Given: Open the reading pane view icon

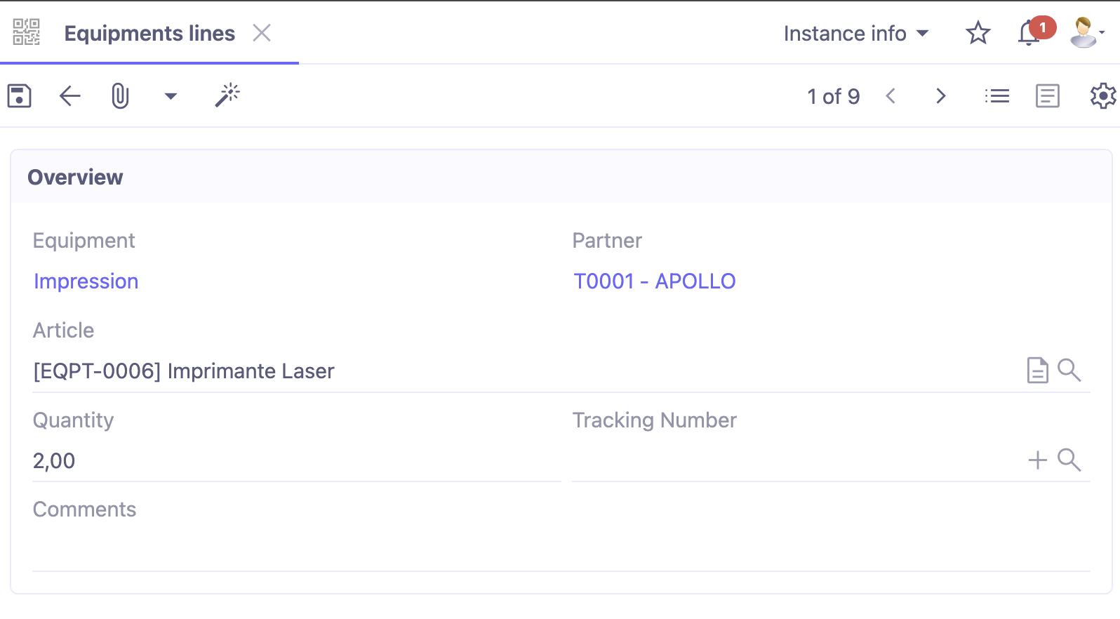Looking at the screenshot, I should point(1047,95).
